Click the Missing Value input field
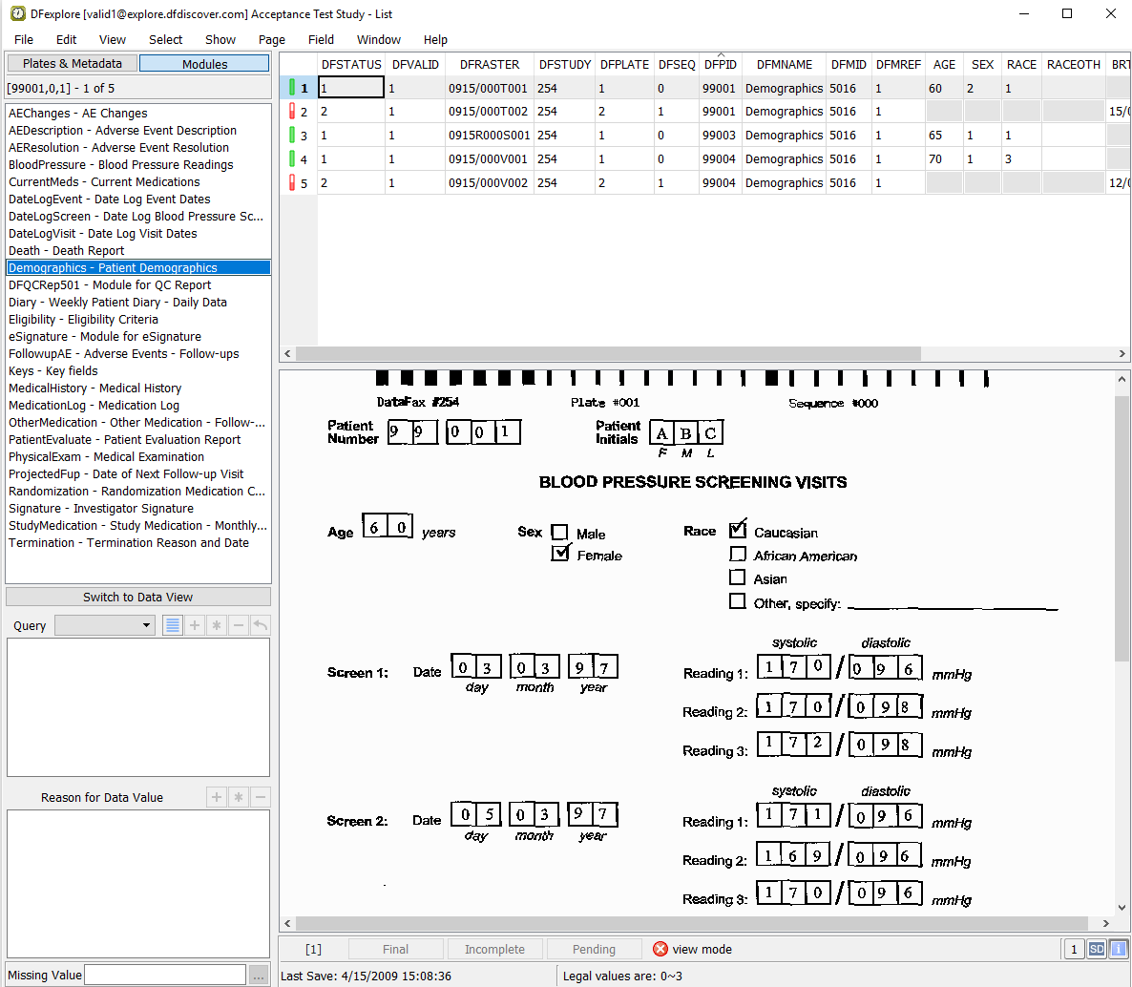This screenshot has height=987, width=1132. tap(165, 975)
